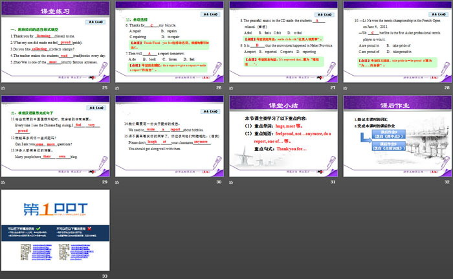The height and width of the screenshot is (279, 453).
Task: Click the animation star icon under slide 25
Action: click(x=4, y=87)
